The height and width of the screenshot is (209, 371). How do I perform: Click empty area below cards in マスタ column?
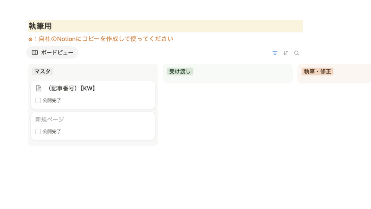(x=93, y=143)
